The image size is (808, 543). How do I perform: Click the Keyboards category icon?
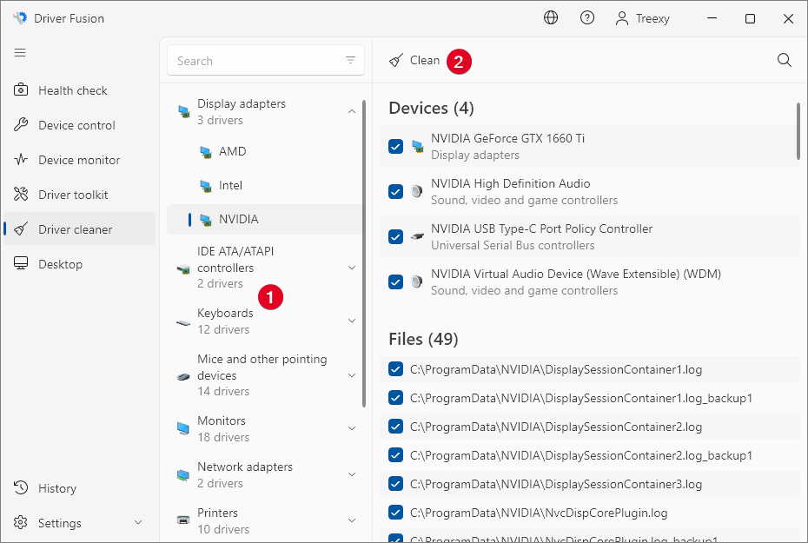(183, 322)
